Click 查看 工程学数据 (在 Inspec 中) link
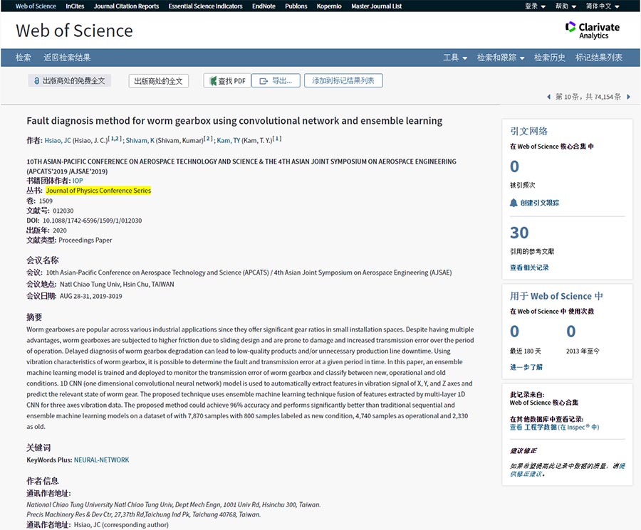 coord(554,427)
